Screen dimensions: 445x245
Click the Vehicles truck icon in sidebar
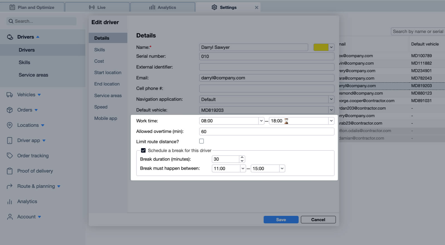pyautogui.click(x=10, y=95)
